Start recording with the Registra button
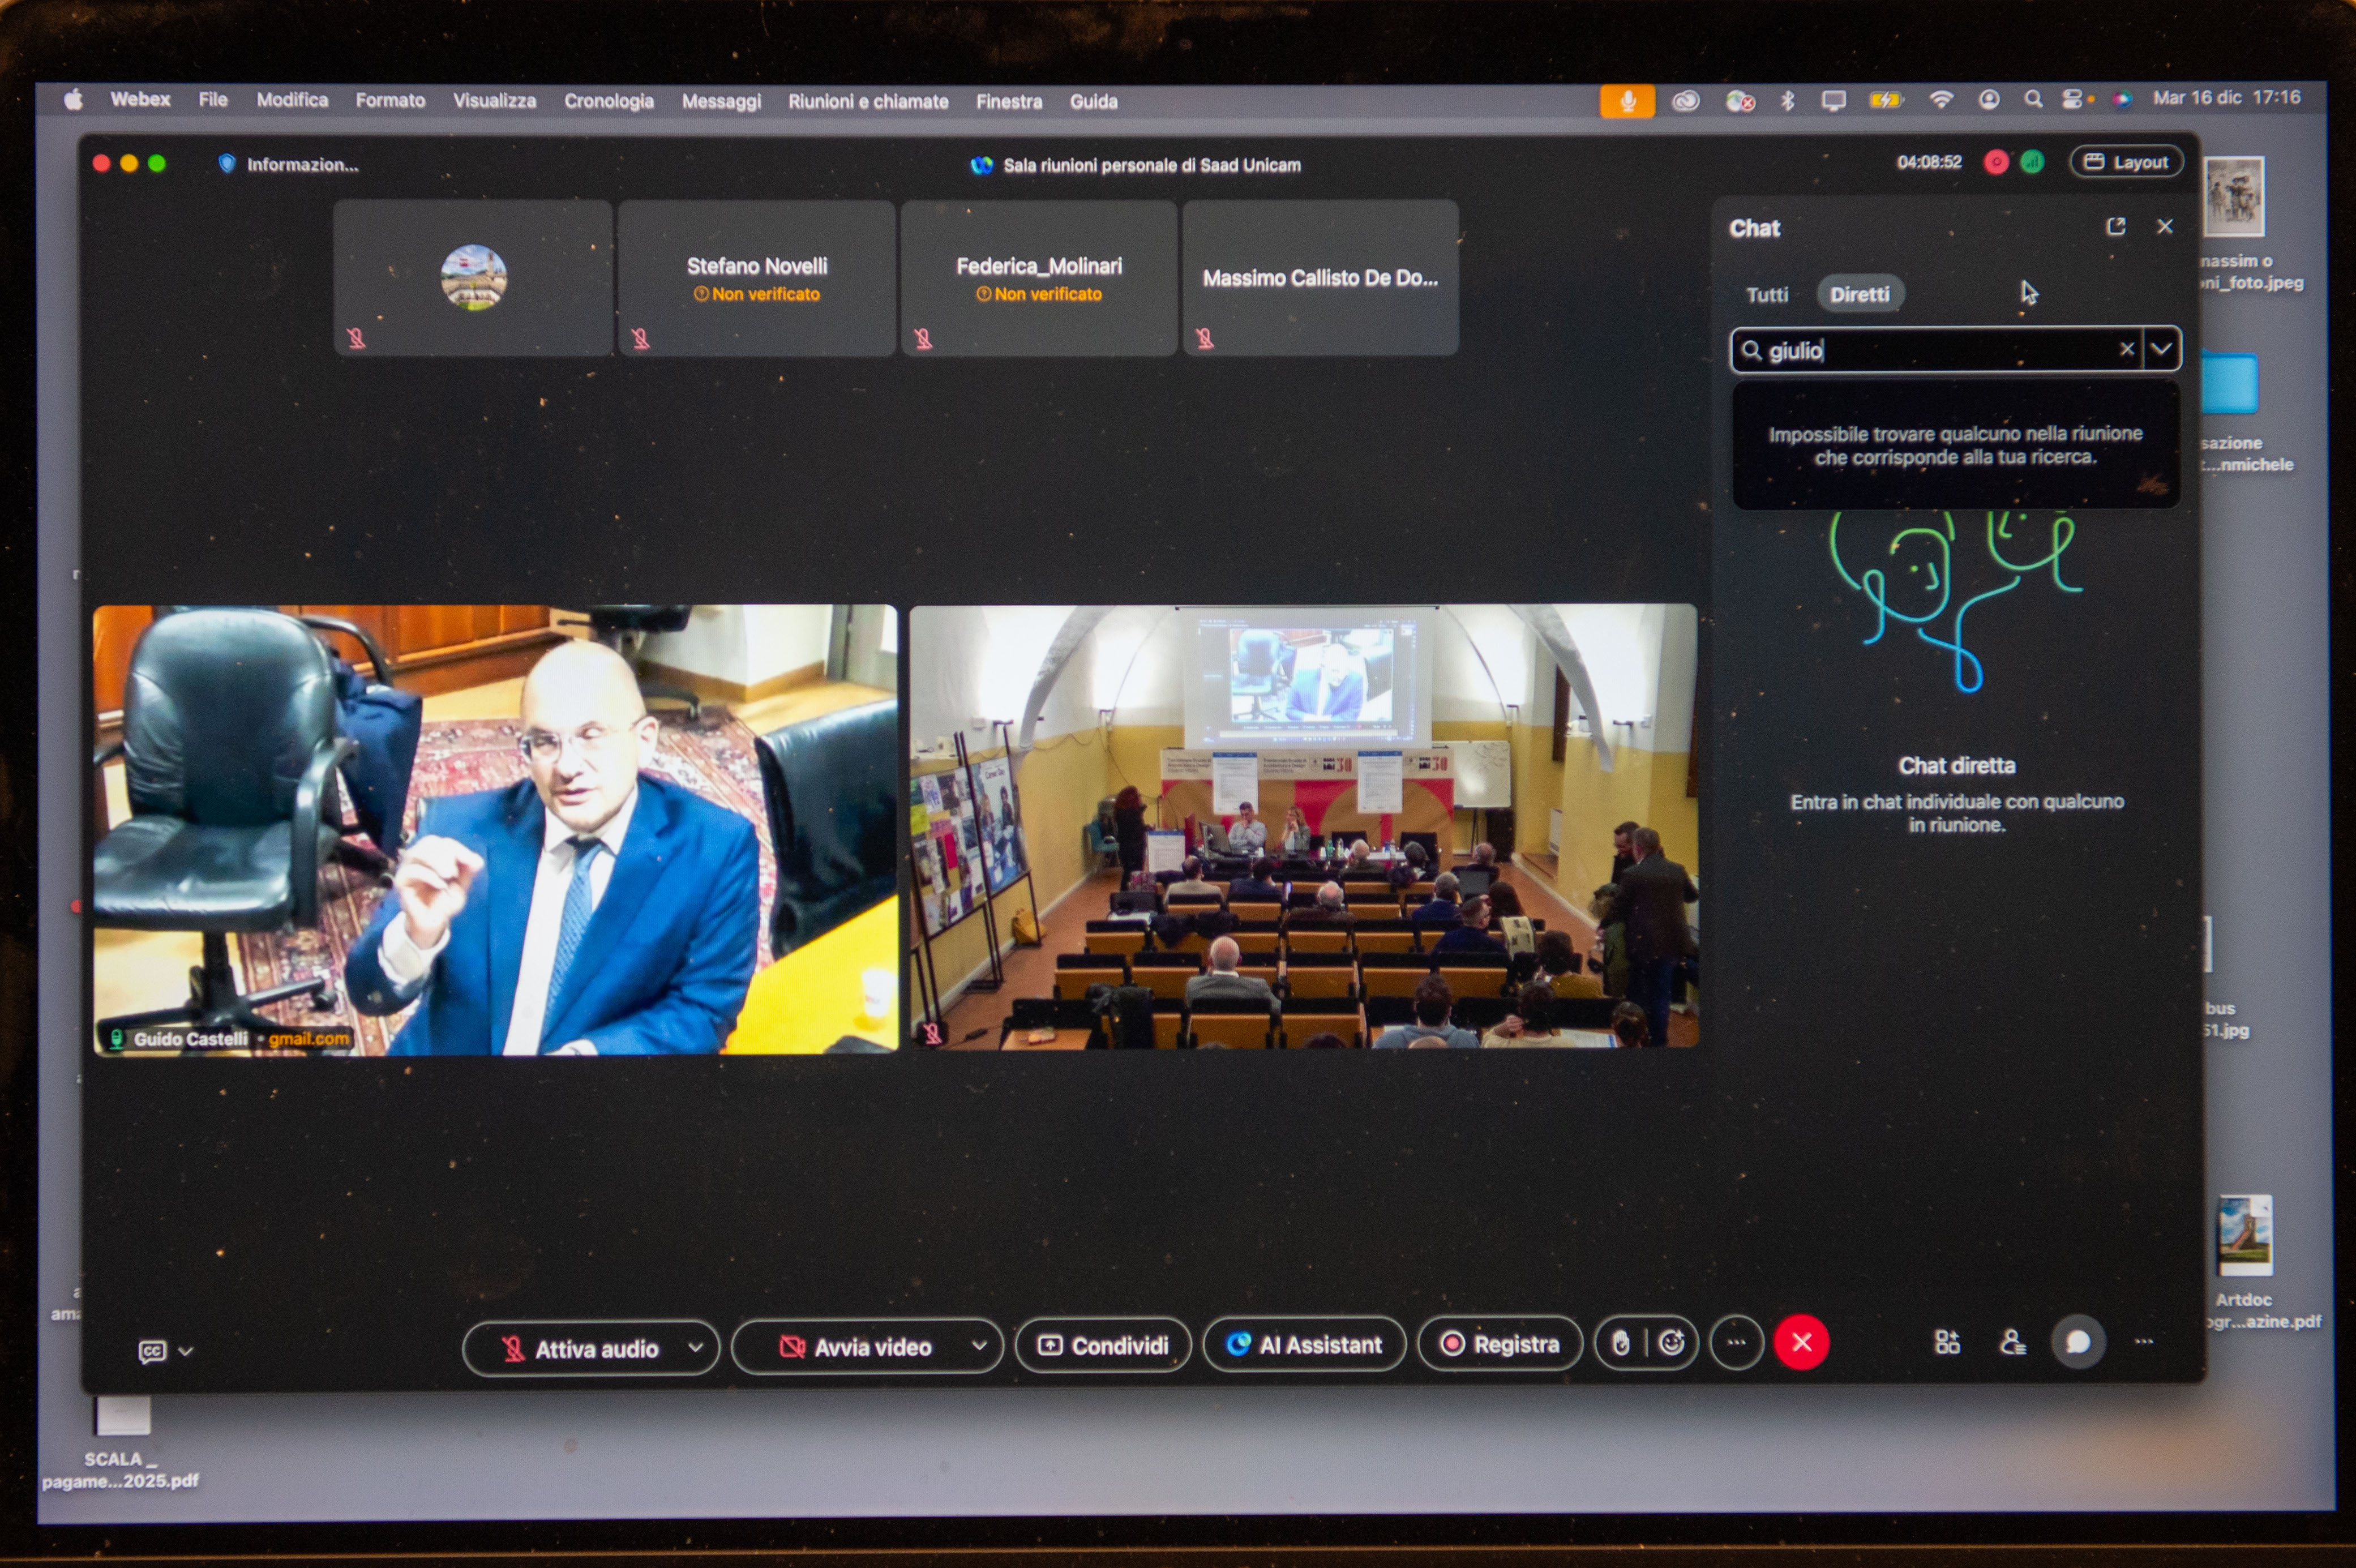The width and height of the screenshot is (2356, 1568). (x=1500, y=1344)
